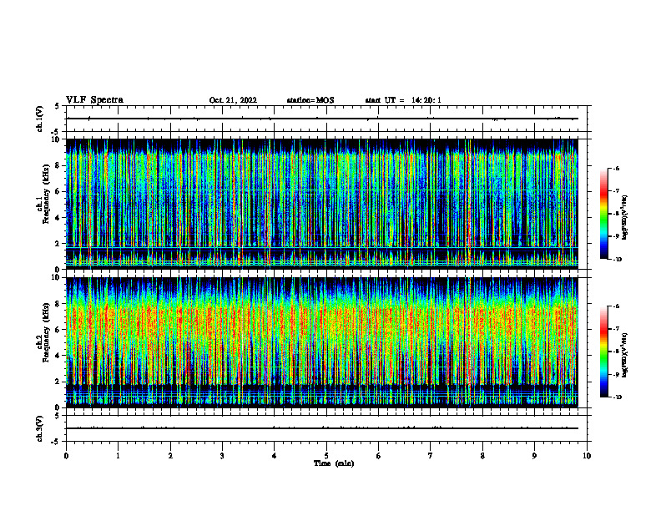Click the "4" tick on Time (min) axis

point(275,456)
